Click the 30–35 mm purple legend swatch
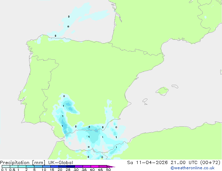The image size is (222, 171). point(79,166)
